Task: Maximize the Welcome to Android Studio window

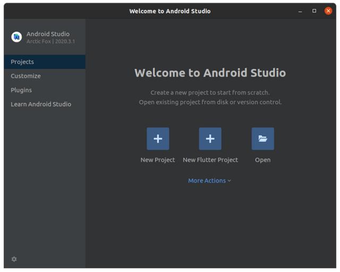Action: 314,11
